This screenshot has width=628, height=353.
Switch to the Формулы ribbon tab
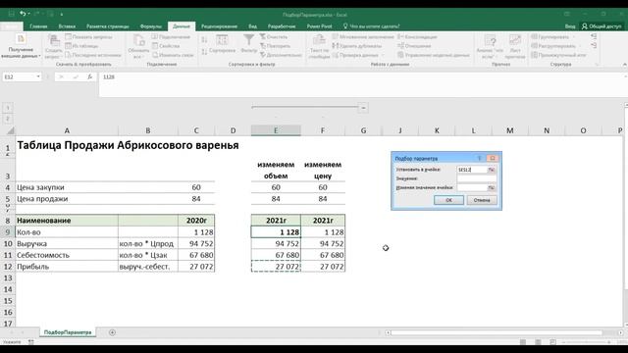[x=150, y=26]
